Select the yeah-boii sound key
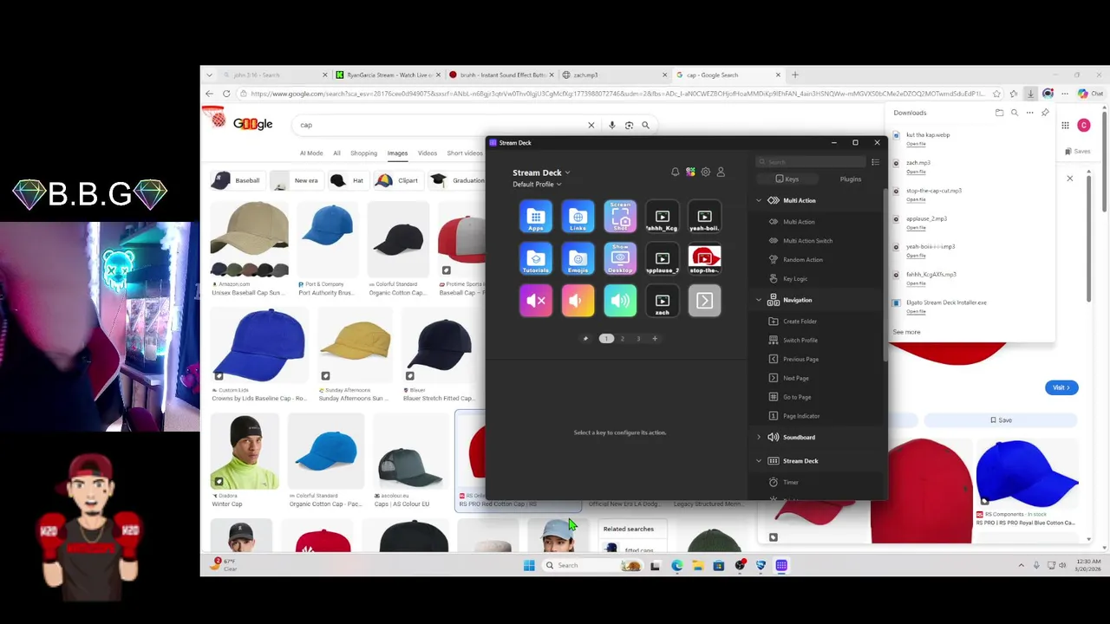The image size is (1110, 624). click(x=704, y=217)
